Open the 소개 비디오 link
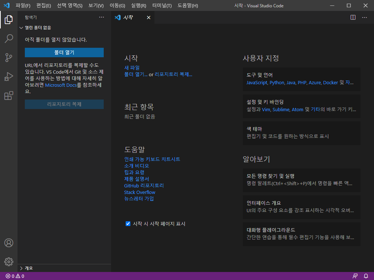374x280 pixels. (137, 166)
